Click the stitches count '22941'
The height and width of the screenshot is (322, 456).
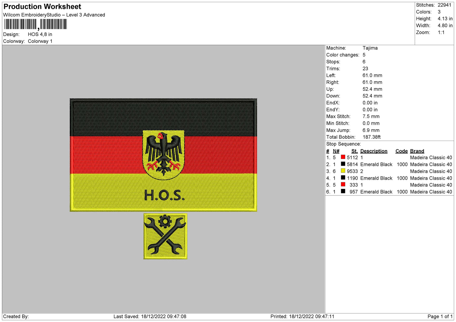(x=444, y=5)
